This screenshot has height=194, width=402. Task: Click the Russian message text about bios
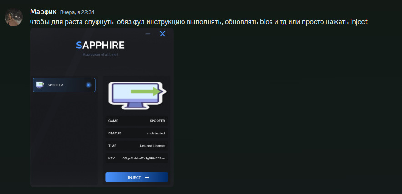[x=199, y=22]
